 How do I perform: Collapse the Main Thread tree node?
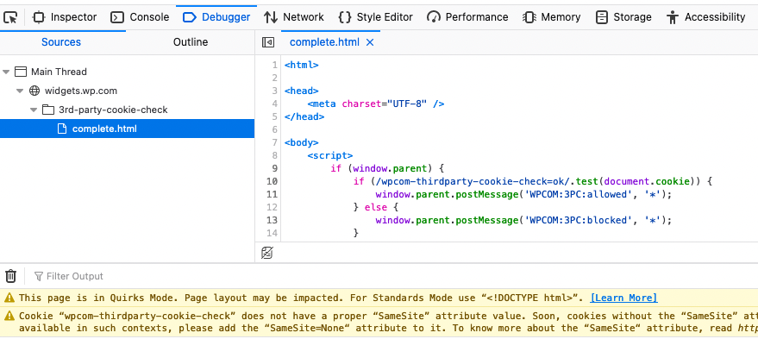(x=6, y=72)
